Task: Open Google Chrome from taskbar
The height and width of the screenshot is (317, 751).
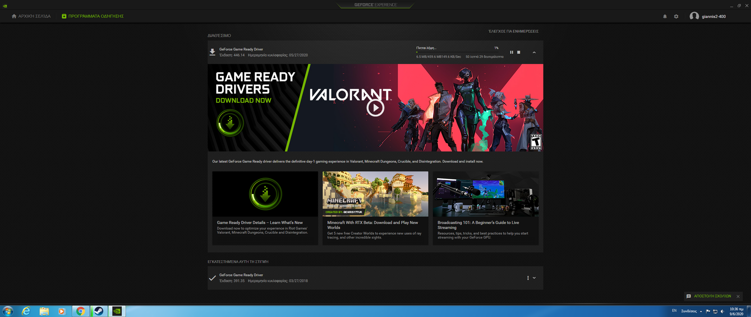Action: [81, 311]
